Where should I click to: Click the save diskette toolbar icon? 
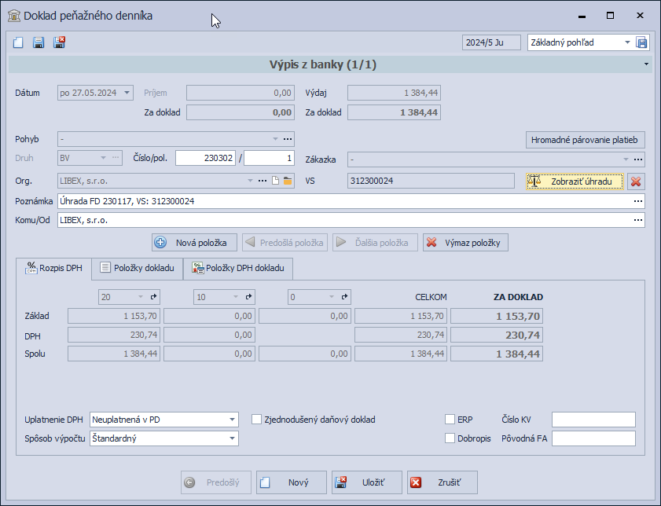tap(39, 42)
